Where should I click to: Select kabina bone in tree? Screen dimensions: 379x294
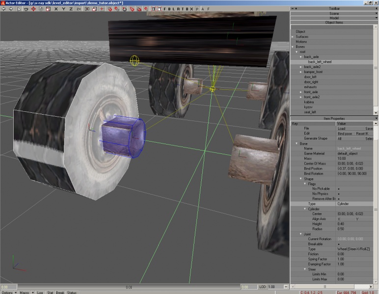[x=310, y=102]
